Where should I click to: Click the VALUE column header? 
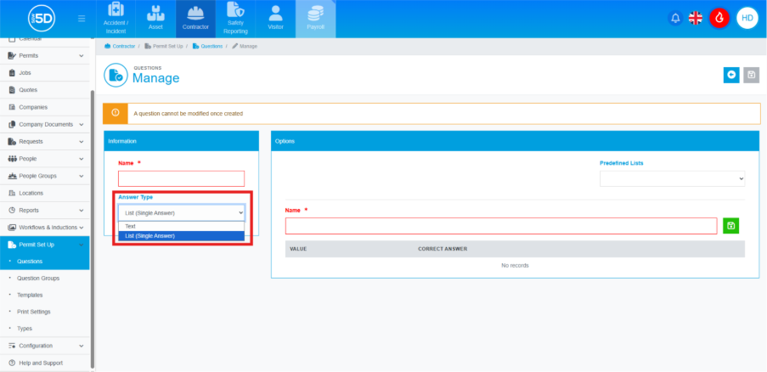pyautogui.click(x=298, y=249)
